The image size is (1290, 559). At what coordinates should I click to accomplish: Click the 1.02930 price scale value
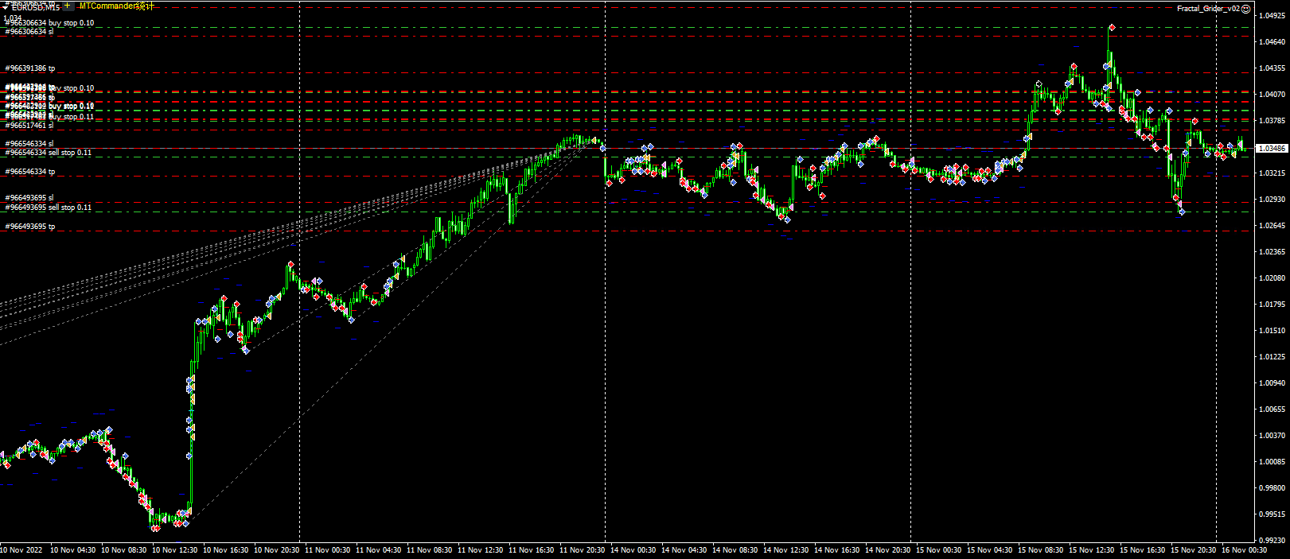click(1272, 199)
